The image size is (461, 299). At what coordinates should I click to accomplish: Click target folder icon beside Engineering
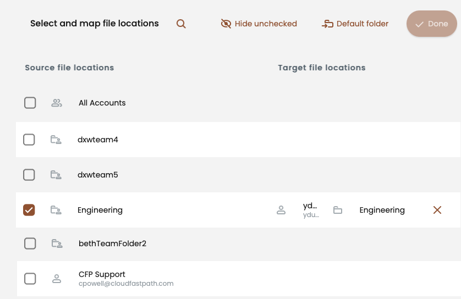(x=338, y=210)
